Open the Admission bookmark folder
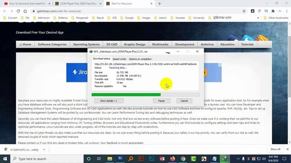Viewport: 291px width, 163px height. [x=41, y=18]
